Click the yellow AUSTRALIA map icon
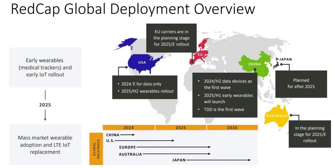This screenshot has height=168, width=333. (x=276, y=116)
